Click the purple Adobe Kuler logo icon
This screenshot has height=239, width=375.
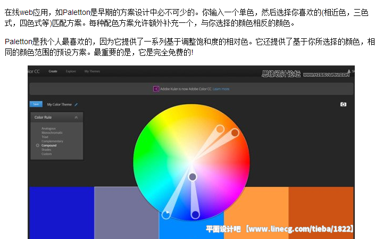(156, 89)
